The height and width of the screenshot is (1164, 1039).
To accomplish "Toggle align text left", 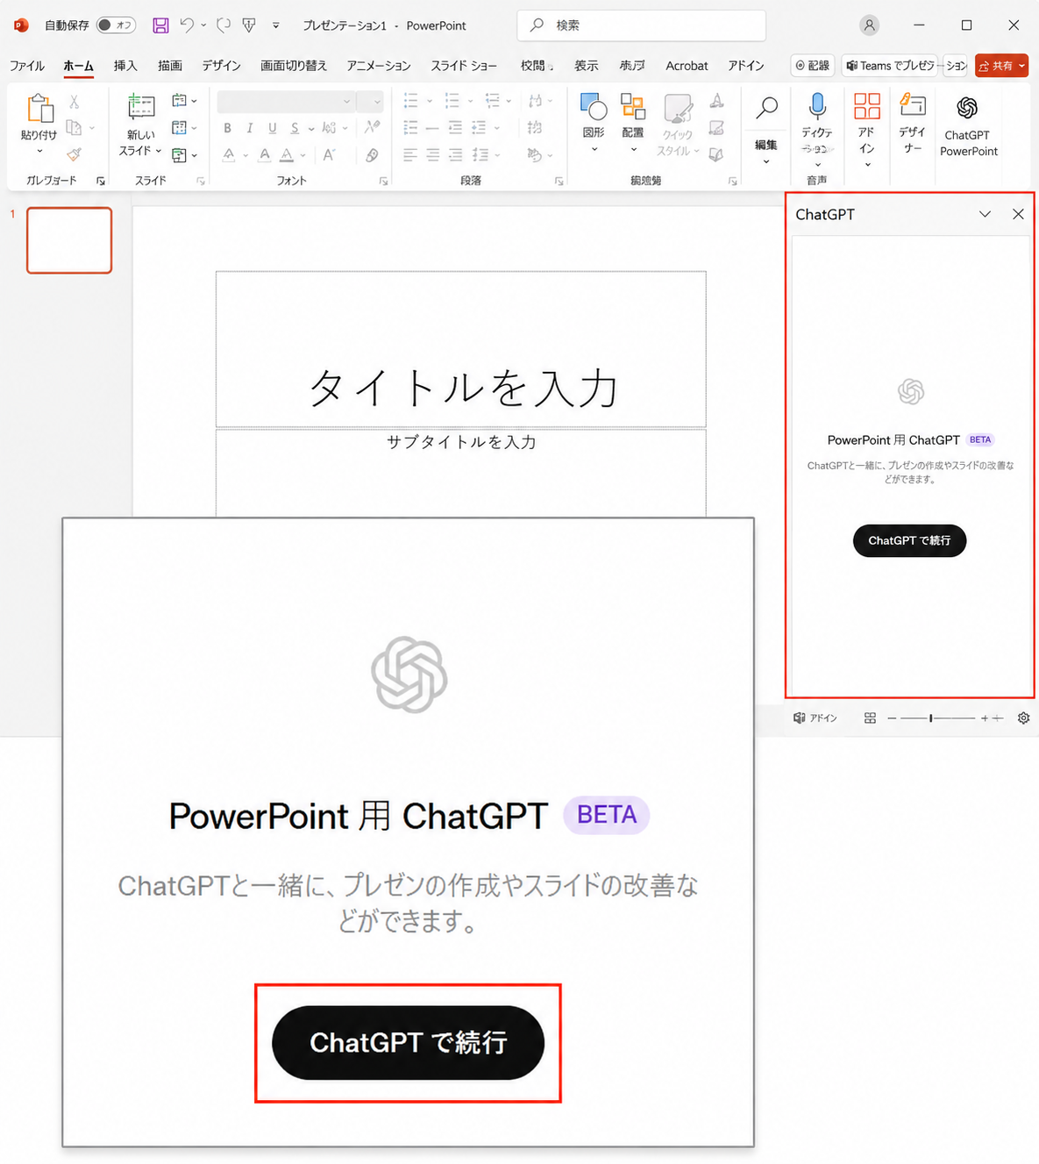I will (x=410, y=155).
